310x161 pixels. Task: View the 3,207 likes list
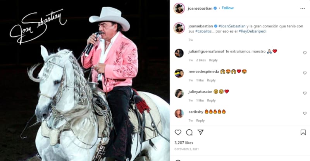(184, 143)
